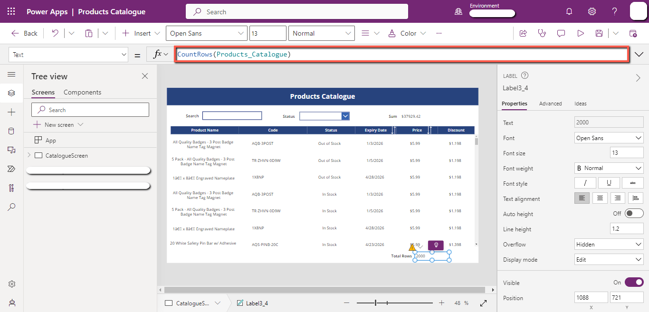Toggle Auto height switch

634,213
